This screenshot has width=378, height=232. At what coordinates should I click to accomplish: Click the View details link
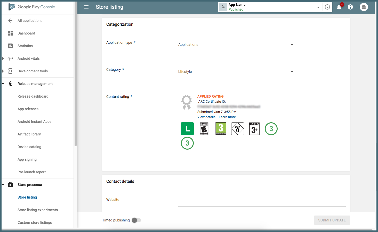point(206,117)
